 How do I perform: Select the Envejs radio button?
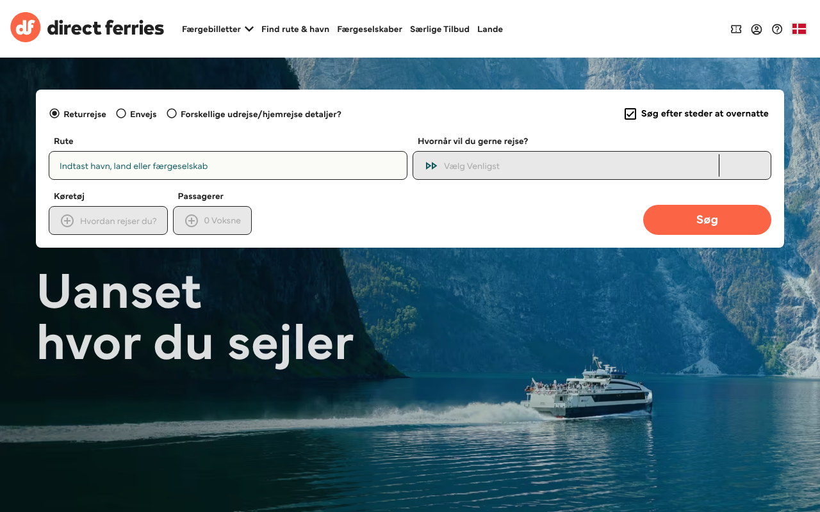121,113
